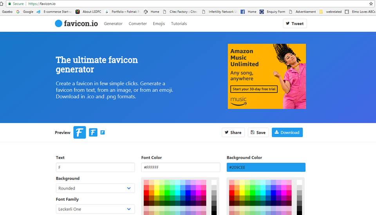
Task: Click the smallest F favicon preview
Action: 103,133
